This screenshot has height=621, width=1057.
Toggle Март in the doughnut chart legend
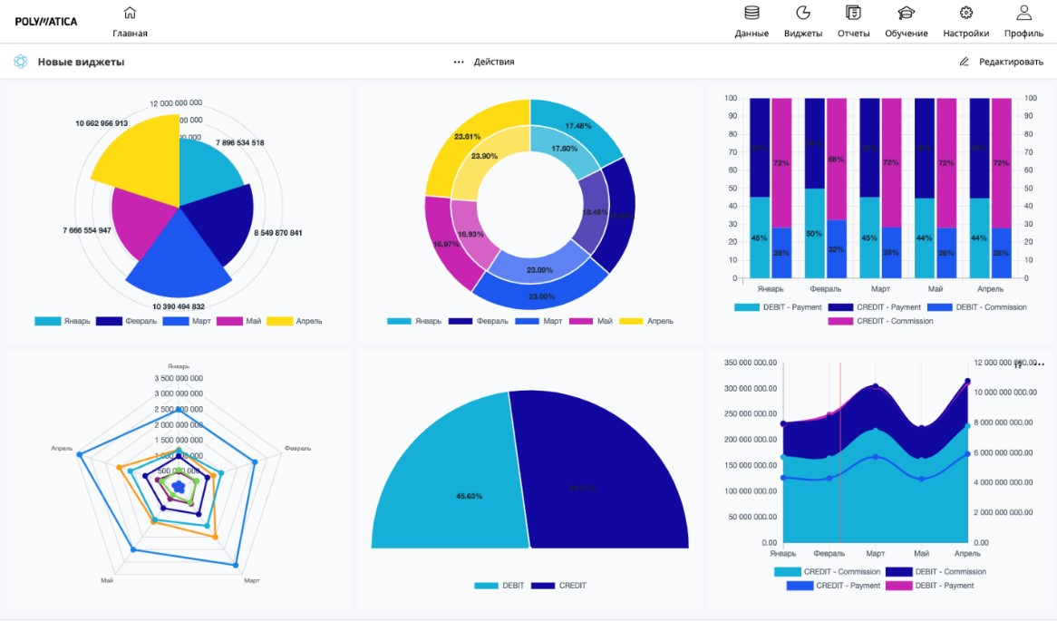point(538,321)
